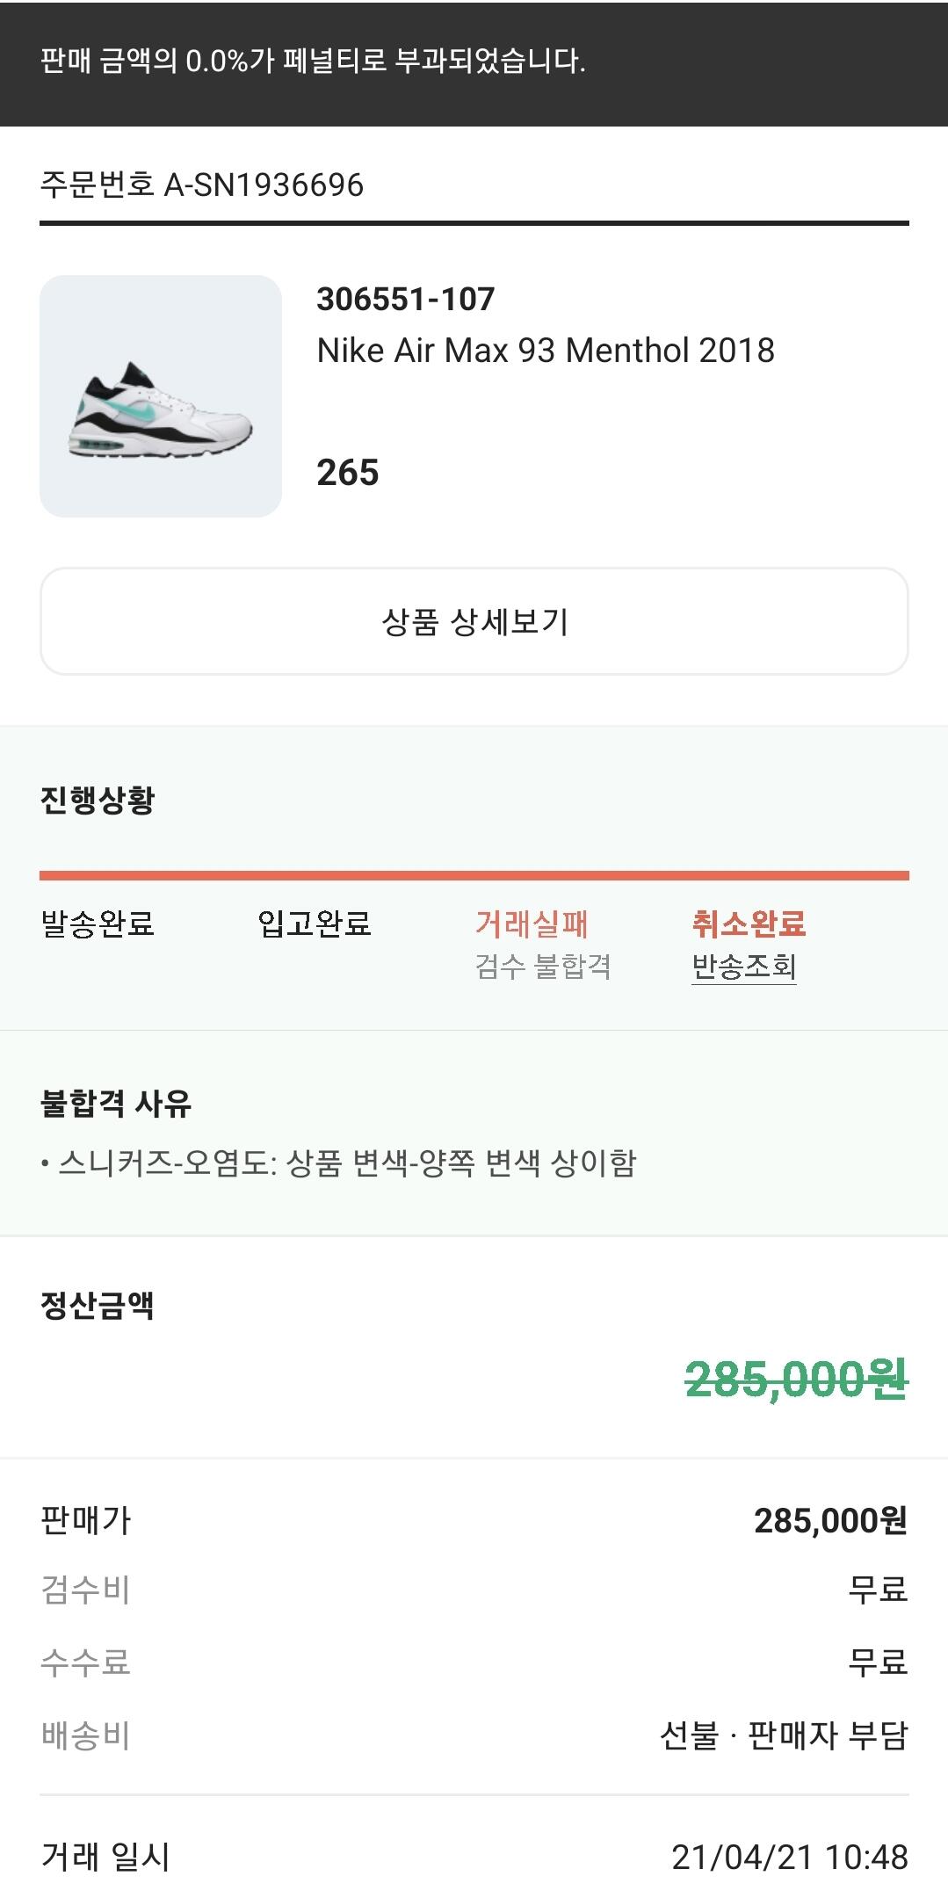Image resolution: width=948 pixels, height=1898 pixels.
Task: Tap the 반송조회 return tracking link
Action: point(743,967)
